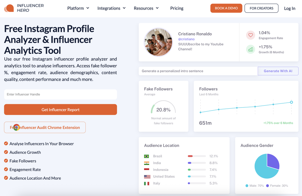Expand the Resources dropdown menu

point(146,8)
